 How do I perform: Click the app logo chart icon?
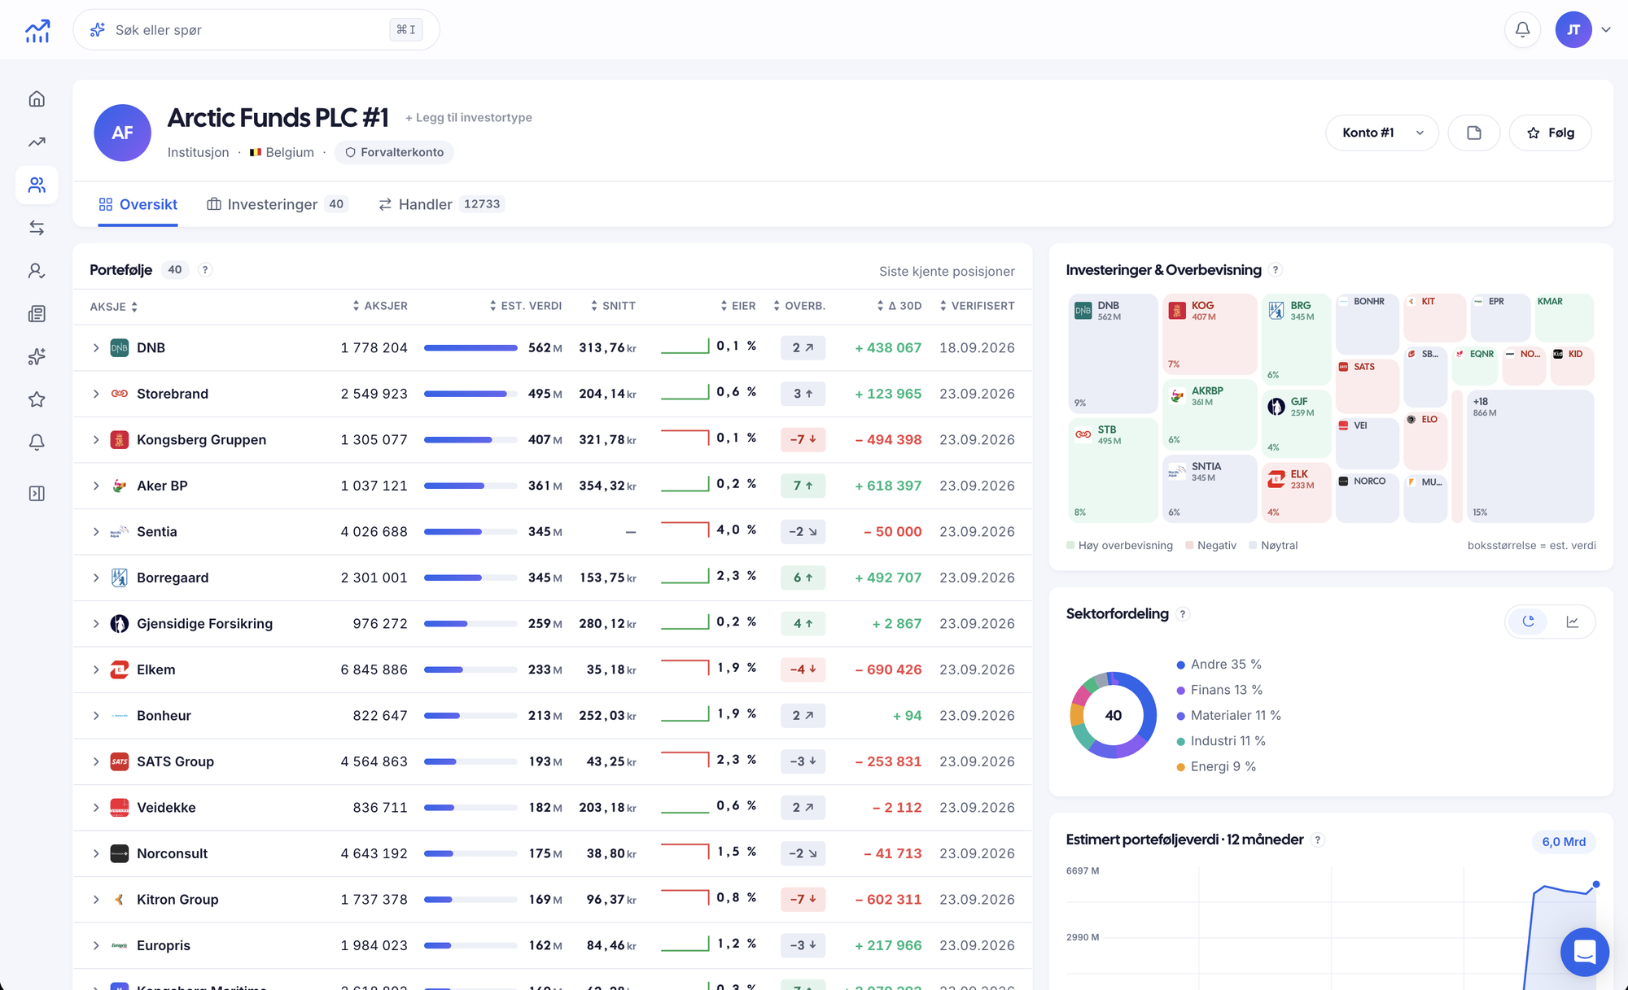pos(37,30)
